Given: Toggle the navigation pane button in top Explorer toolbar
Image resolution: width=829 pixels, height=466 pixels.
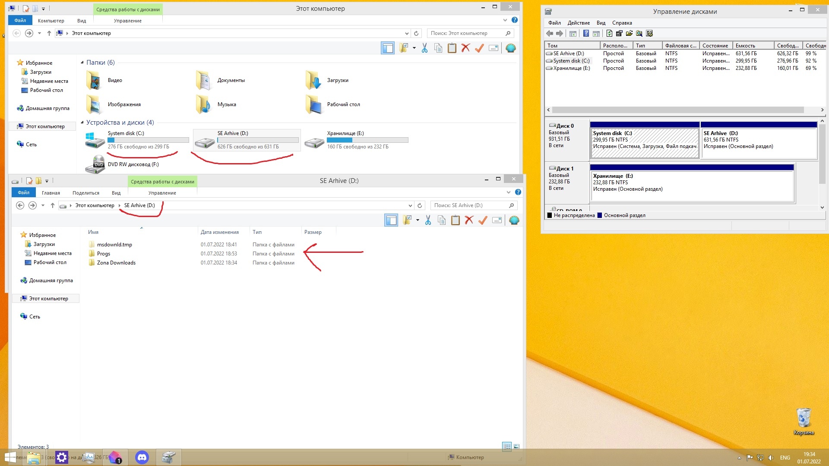Looking at the screenshot, I should [387, 48].
